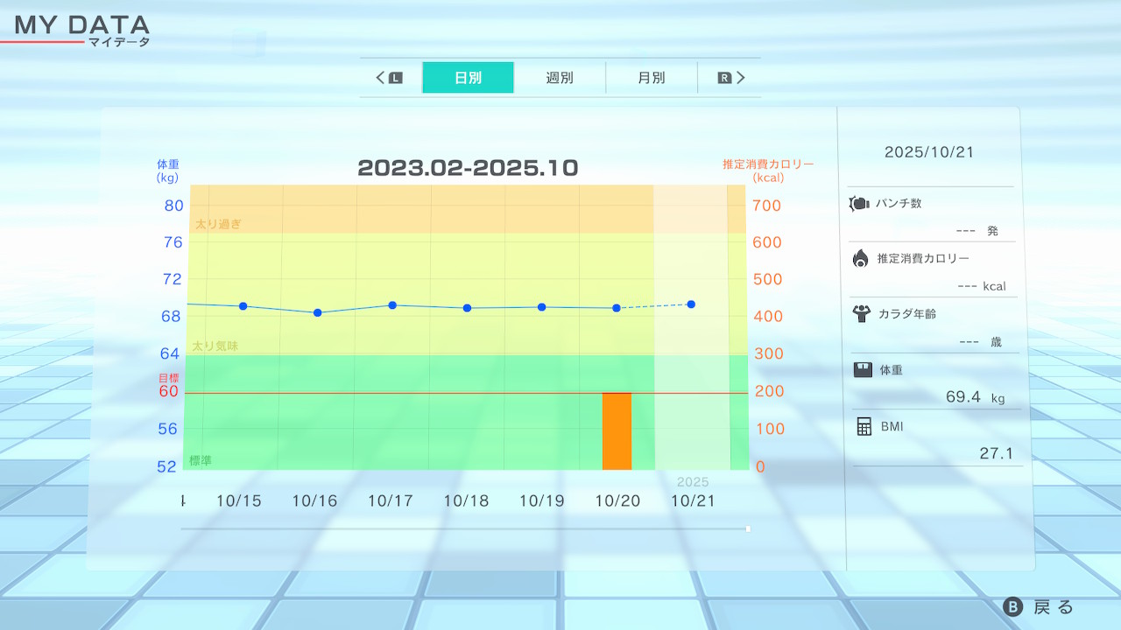Click the L shoulder button icon
The height and width of the screenshot is (630, 1121).
pyautogui.click(x=395, y=78)
